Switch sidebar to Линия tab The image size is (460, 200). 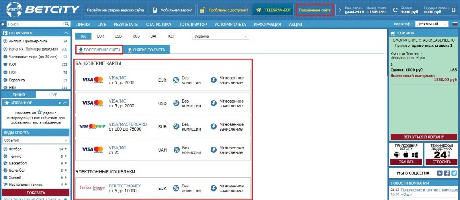19,95
